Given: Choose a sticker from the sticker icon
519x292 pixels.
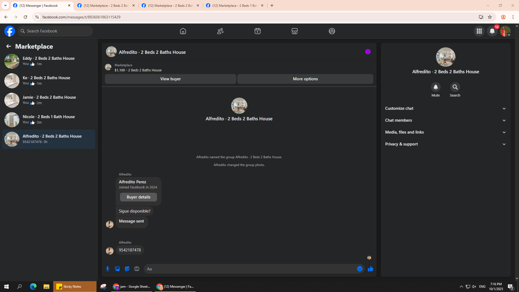Looking at the screenshot, I should click(127, 269).
